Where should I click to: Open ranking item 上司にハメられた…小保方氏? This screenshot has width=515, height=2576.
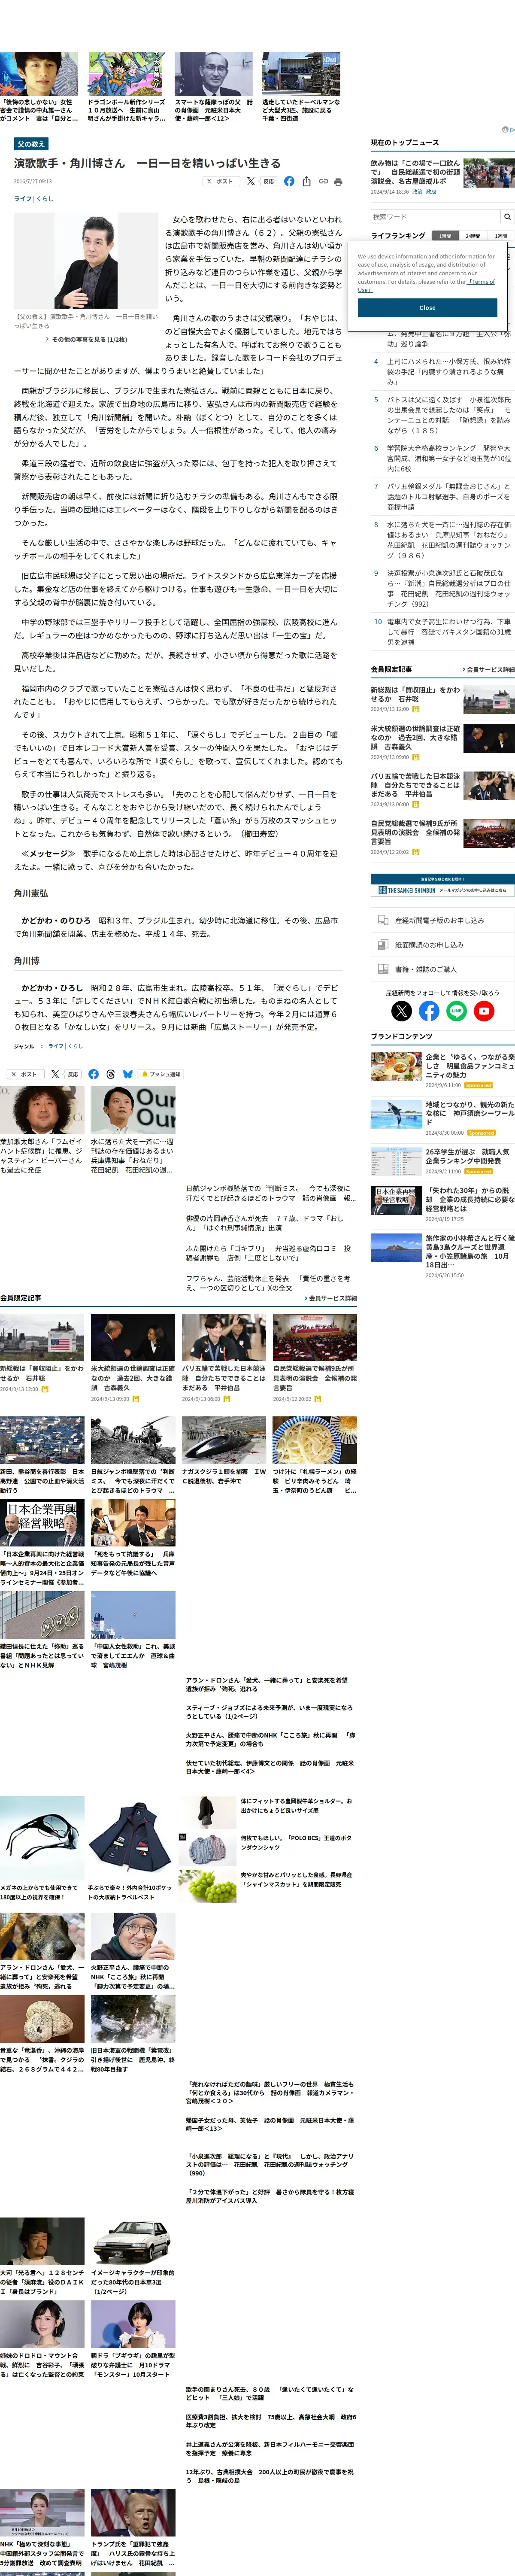pos(448,371)
